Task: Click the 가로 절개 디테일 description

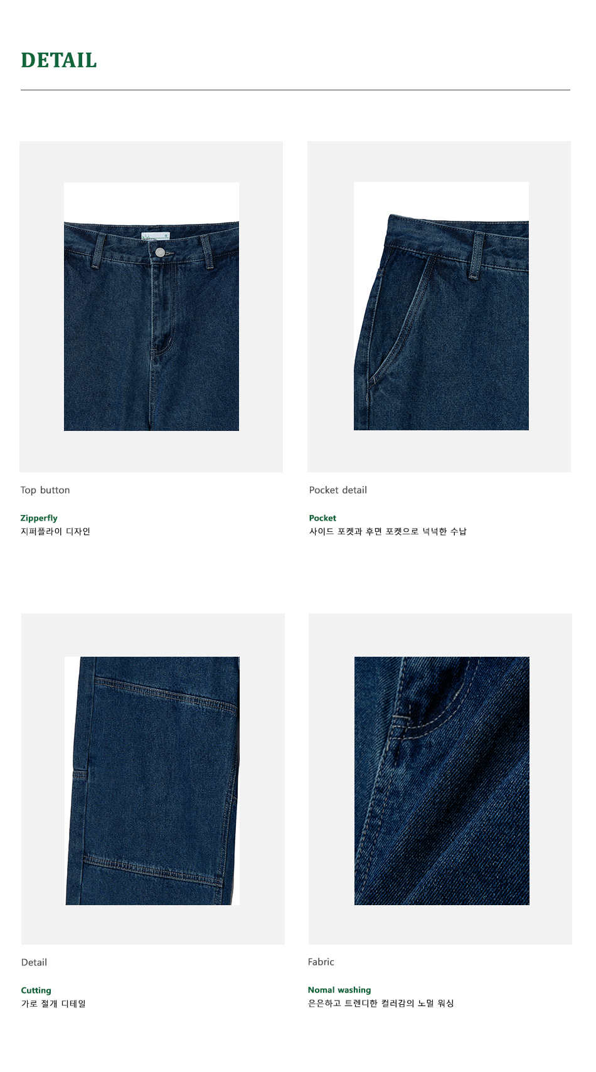Action: (53, 1004)
